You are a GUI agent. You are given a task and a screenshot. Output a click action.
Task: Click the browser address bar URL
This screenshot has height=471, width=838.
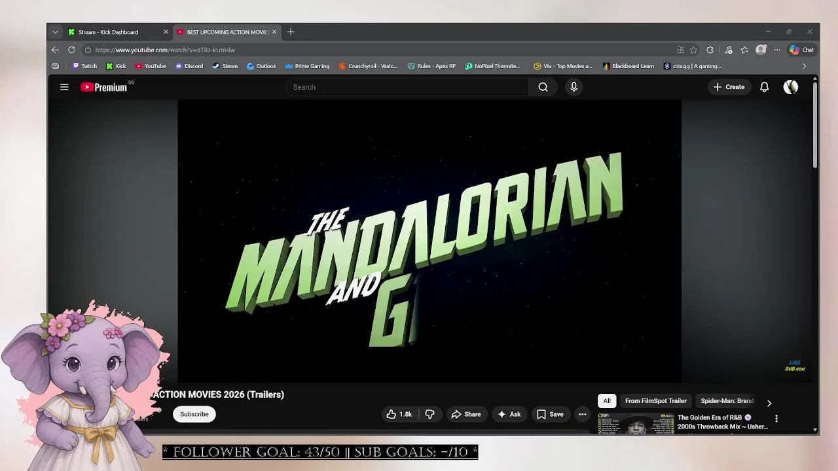[x=165, y=50]
